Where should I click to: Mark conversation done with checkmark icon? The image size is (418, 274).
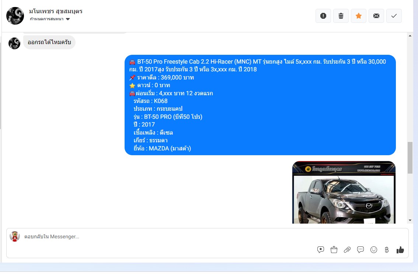[x=394, y=16]
